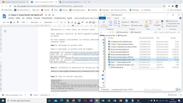Toggle Underline formatting in Docs
The height and width of the screenshot is (103, 183).
point(75,22)
